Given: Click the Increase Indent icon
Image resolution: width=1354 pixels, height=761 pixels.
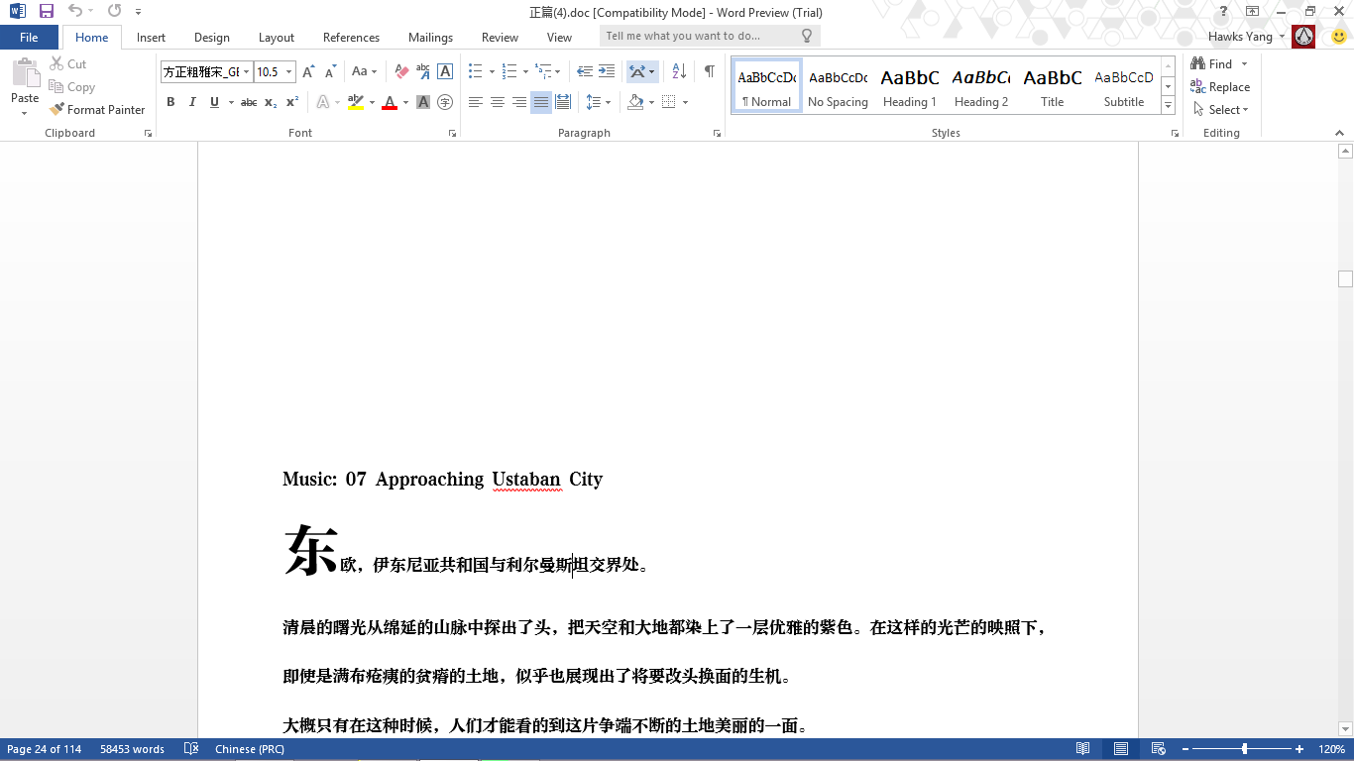Looking at the screenshot, I should point(607,71).
